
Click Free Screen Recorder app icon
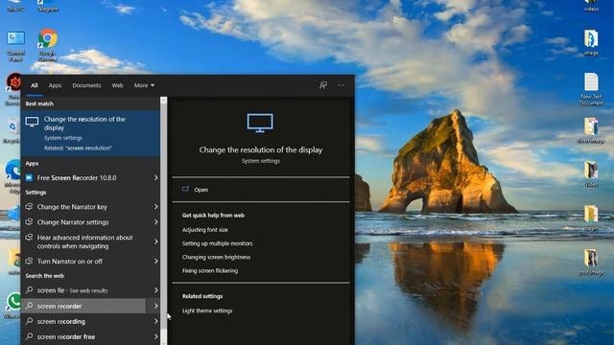[x=29, y=178]
